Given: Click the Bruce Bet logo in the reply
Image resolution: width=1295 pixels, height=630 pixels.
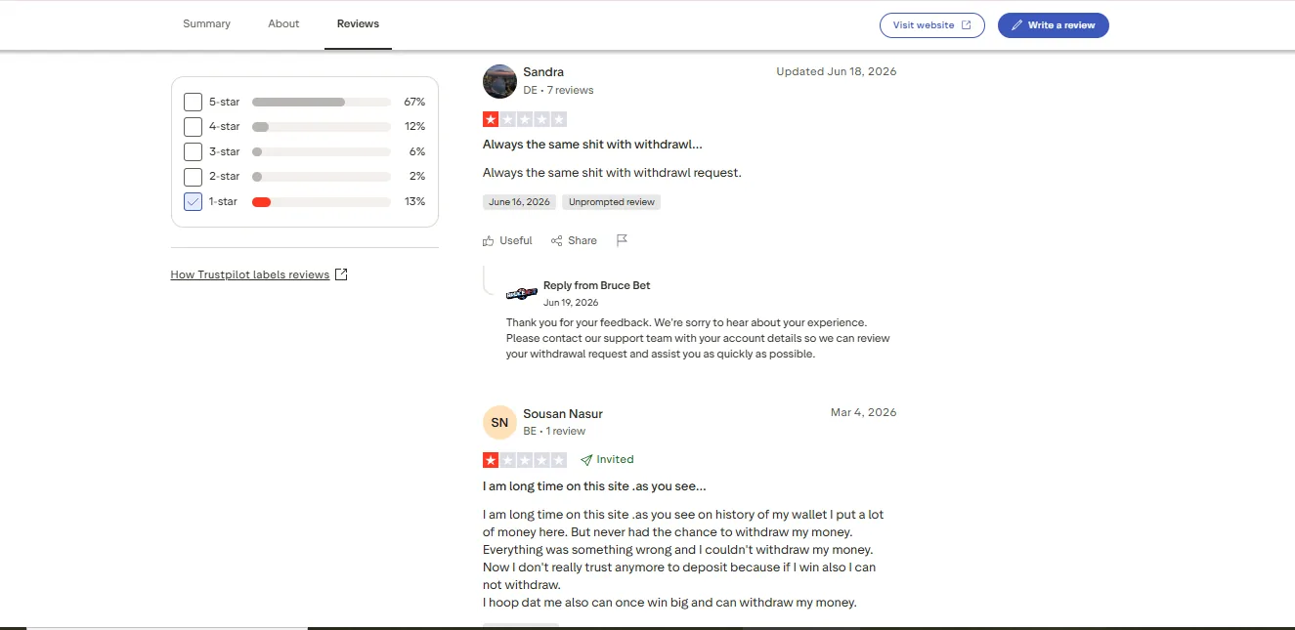Looking at the screenshot, I should click(522, 294).
